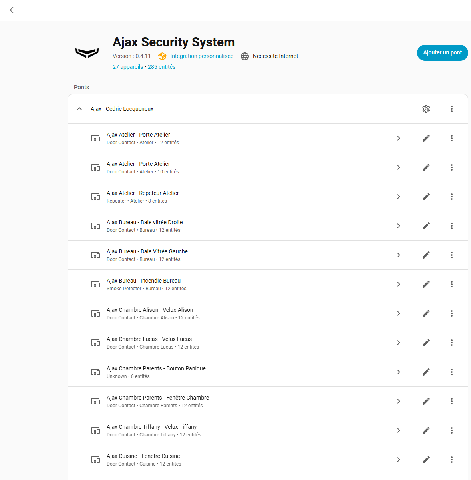Open the overflow menu of Ajax Chambre Parents - Fenêtre Chambre

pos(451,401)
